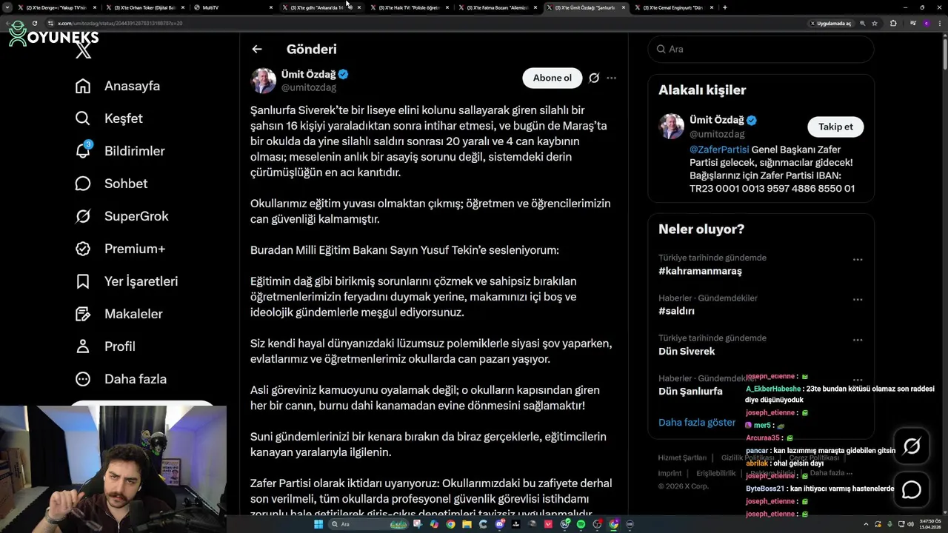Open the post's three-dot more menu

point(611,78)
